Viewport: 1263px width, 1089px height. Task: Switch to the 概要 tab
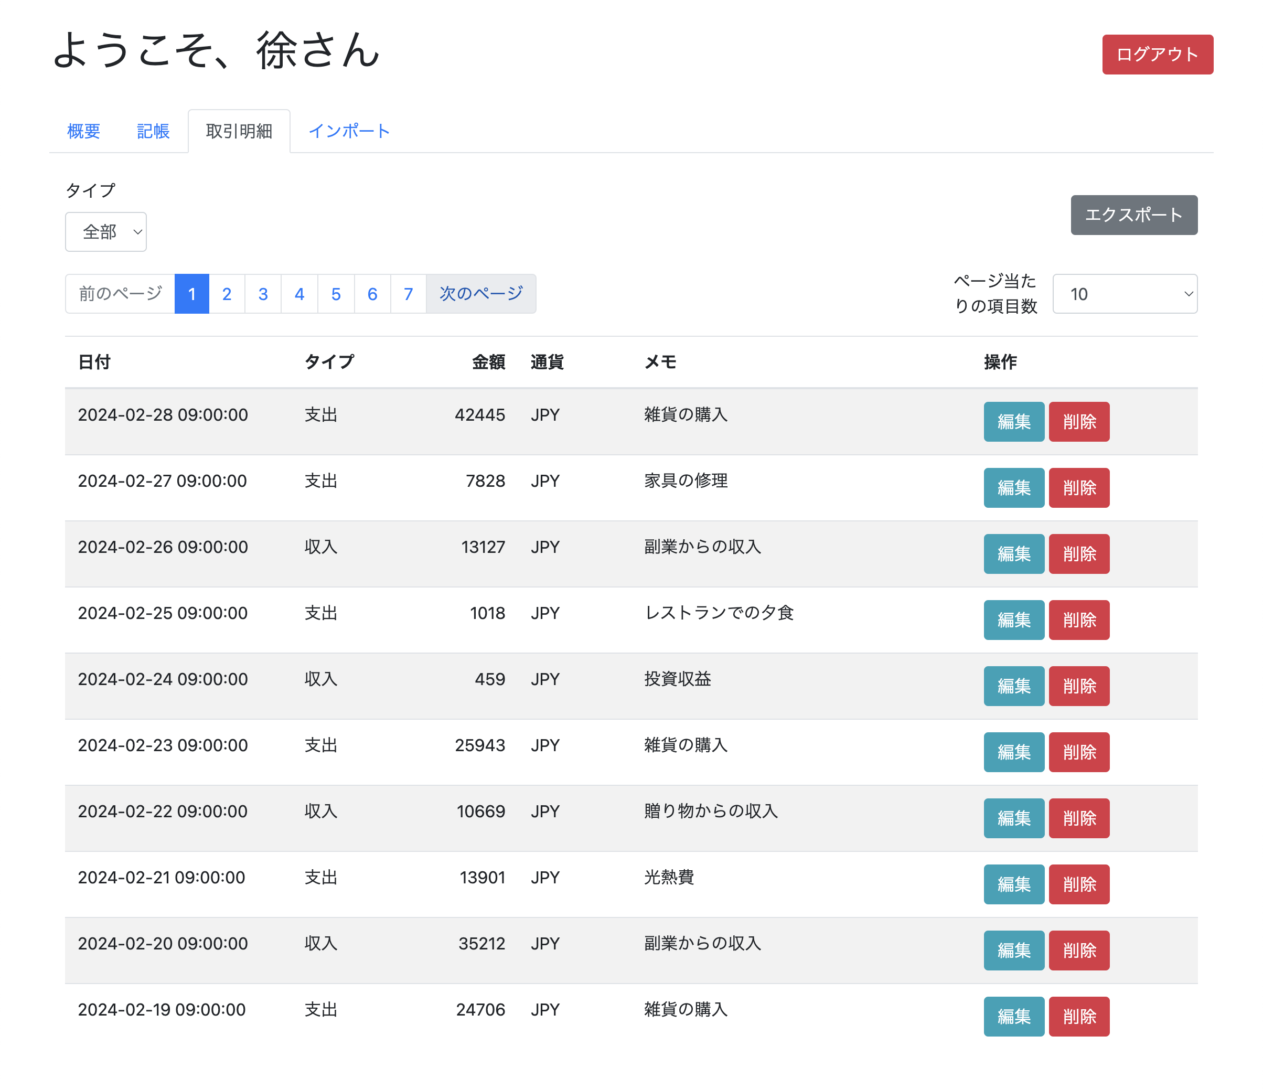pos(83,131)
